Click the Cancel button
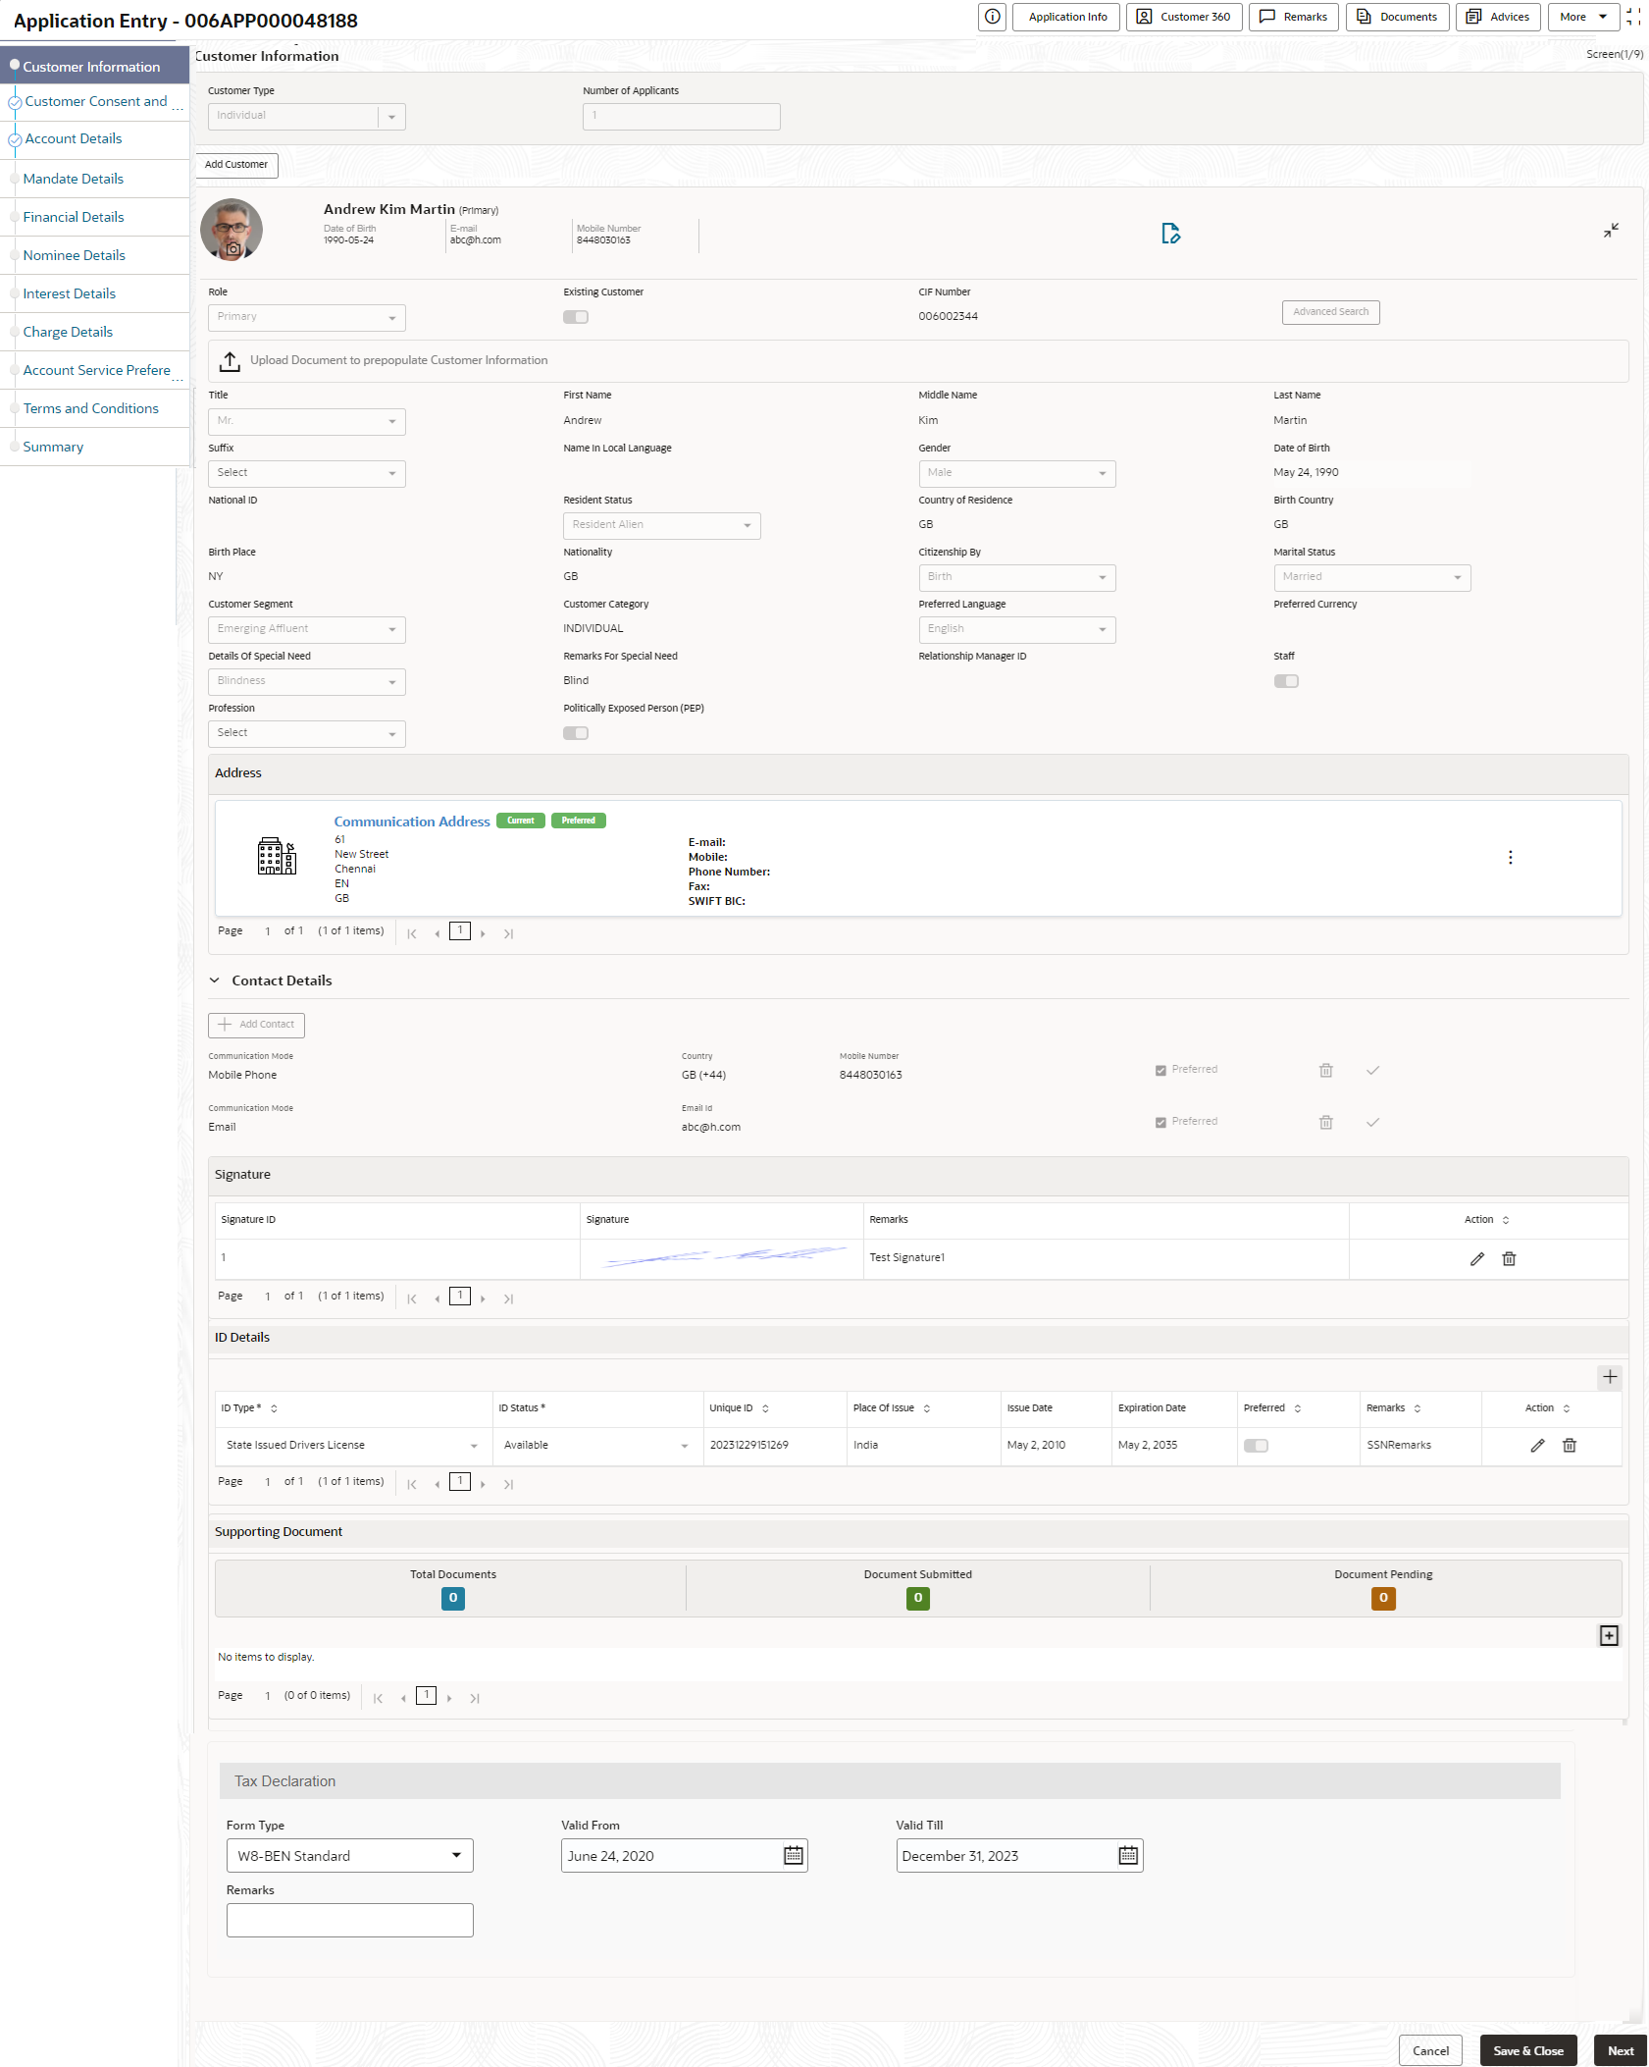1649x2067 pixels. [1430, 2050]
